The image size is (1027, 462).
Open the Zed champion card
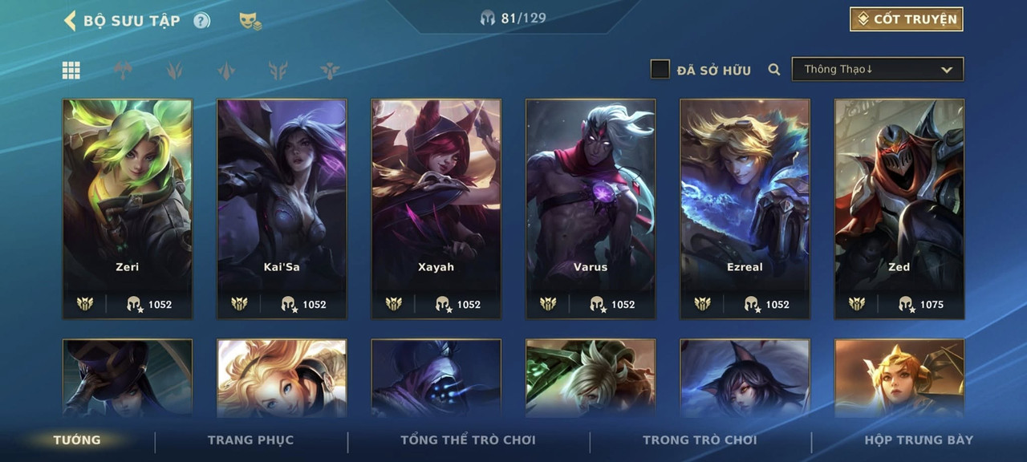click(x=899, y=209)
